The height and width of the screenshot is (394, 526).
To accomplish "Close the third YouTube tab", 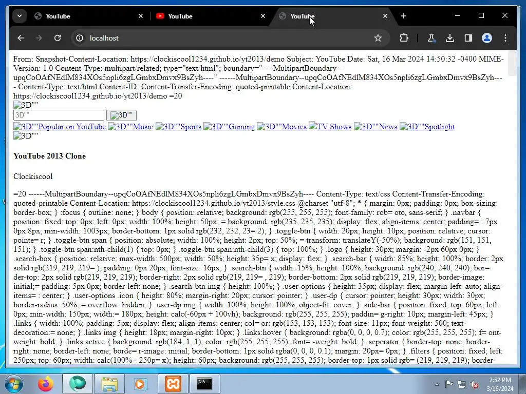I will (x=385, y=16).
